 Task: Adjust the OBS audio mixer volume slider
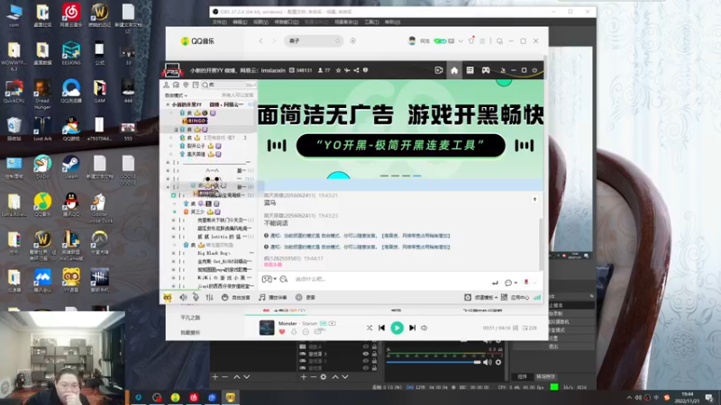point(434,363)
